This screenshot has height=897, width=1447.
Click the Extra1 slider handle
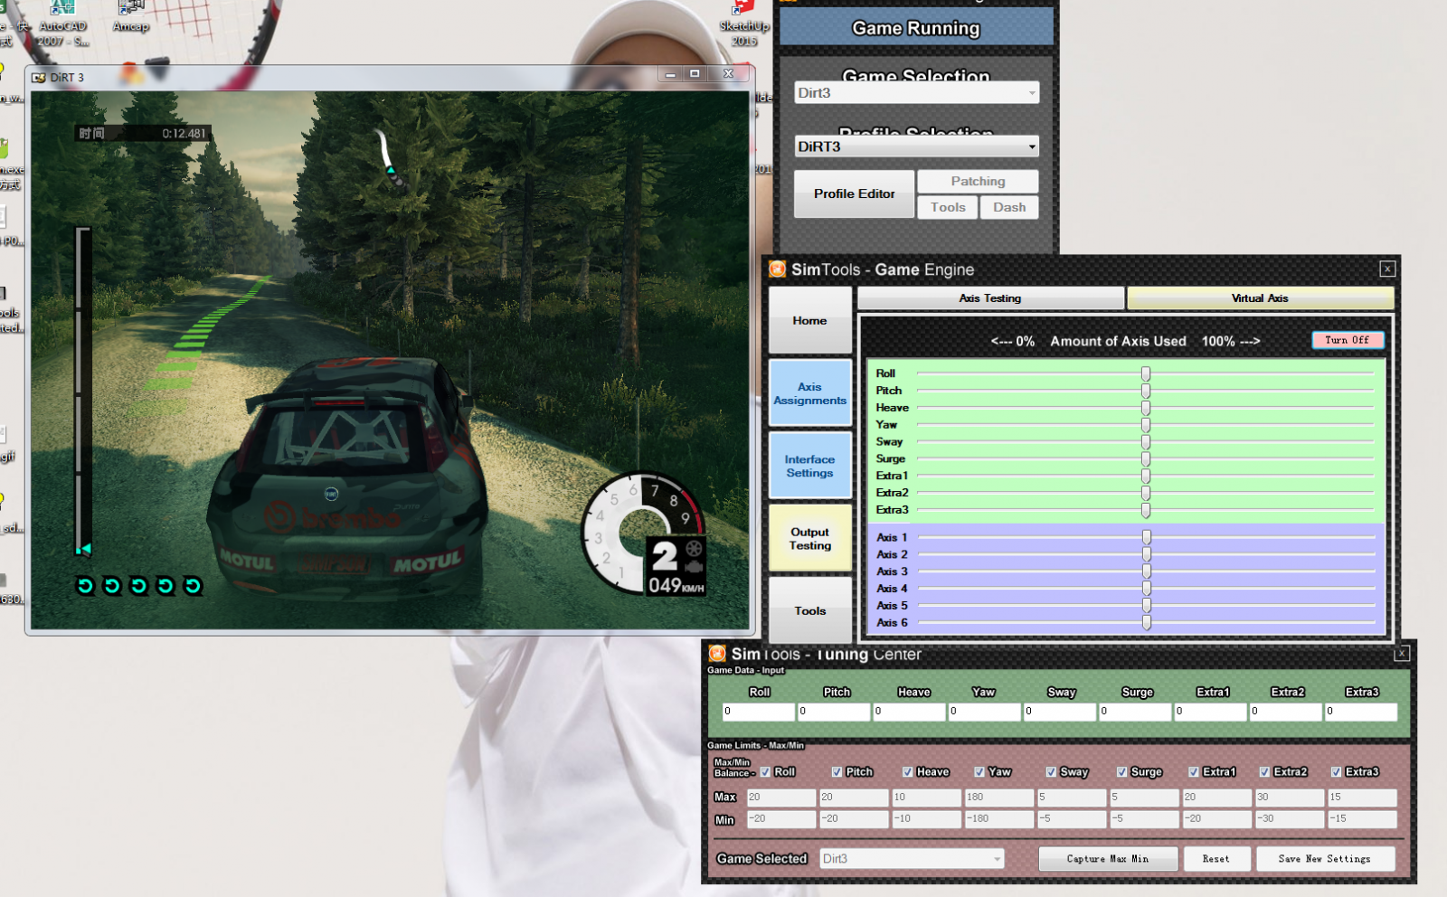(x=1146, y=476)
